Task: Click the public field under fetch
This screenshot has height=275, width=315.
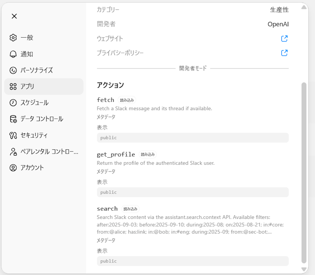Action: click(x=193, y=138)
